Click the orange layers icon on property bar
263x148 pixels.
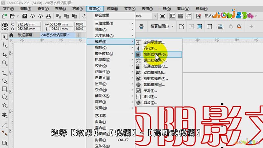(239, 26)
